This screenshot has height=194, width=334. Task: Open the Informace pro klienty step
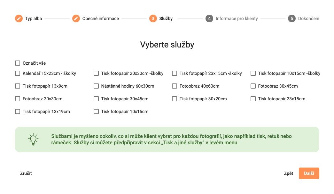[237, 18]
